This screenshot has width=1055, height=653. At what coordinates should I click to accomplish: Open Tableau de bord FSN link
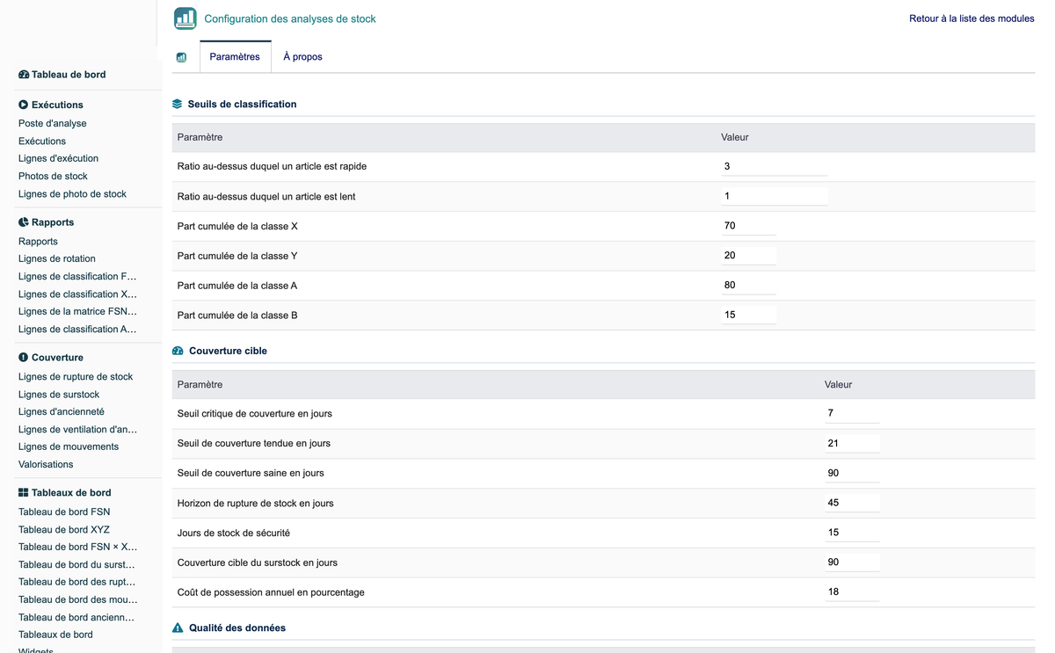click(x=64, y=512)
